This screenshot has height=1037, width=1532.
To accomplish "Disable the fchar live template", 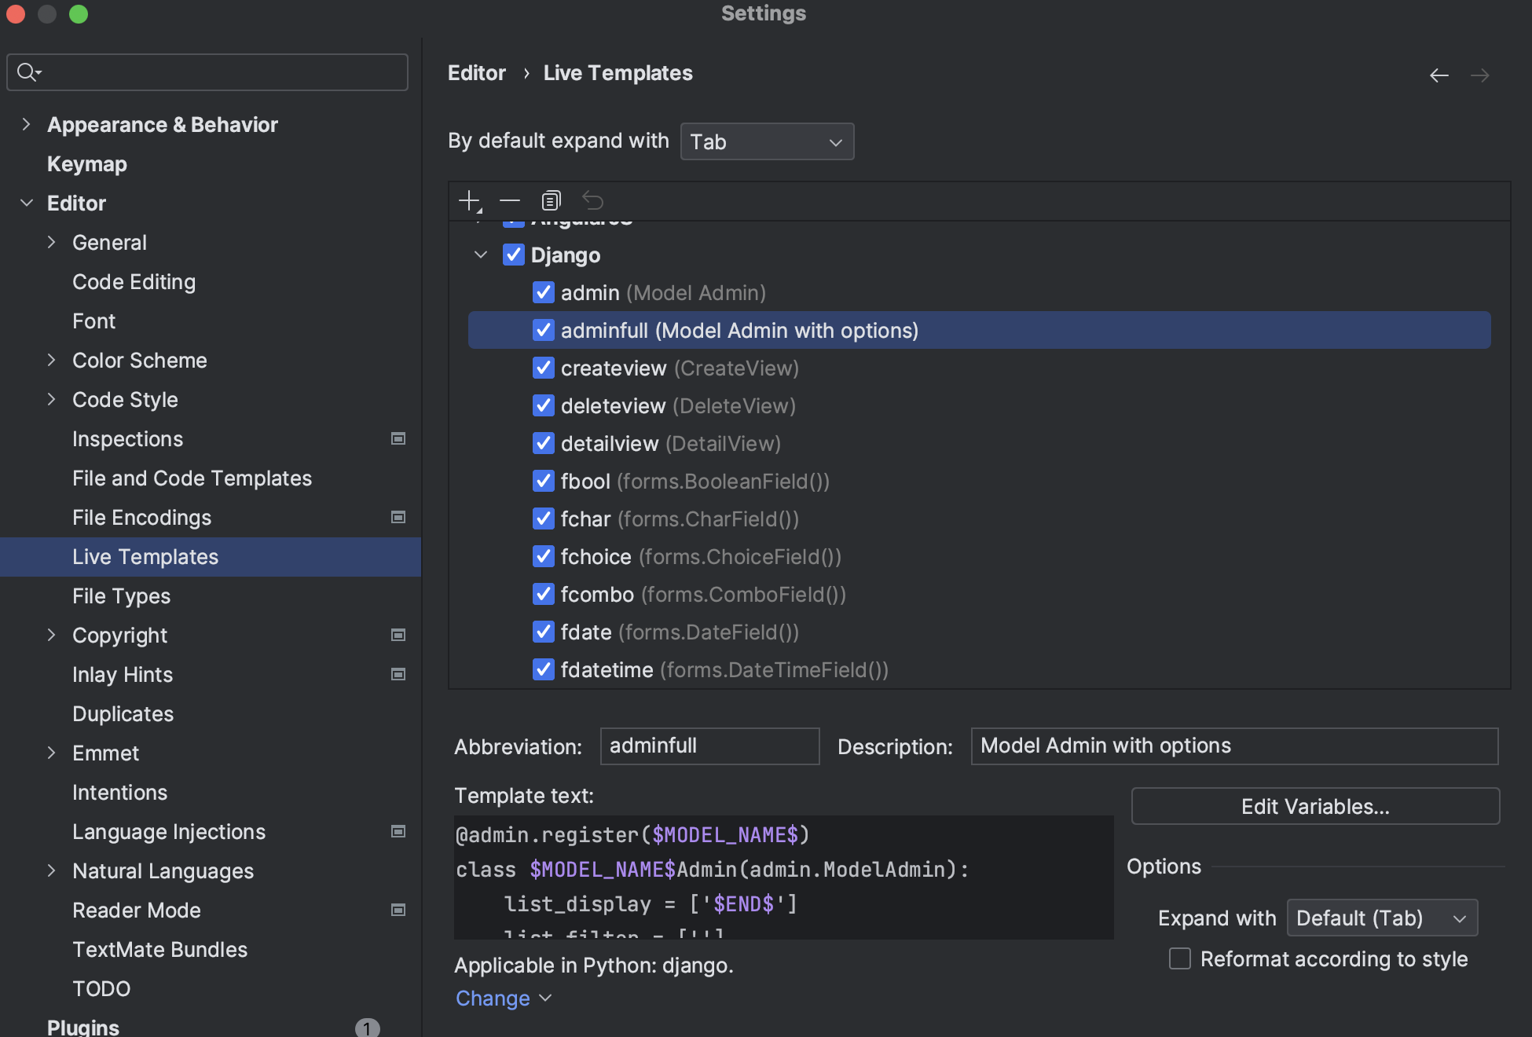I will click(x=544, y=518).
